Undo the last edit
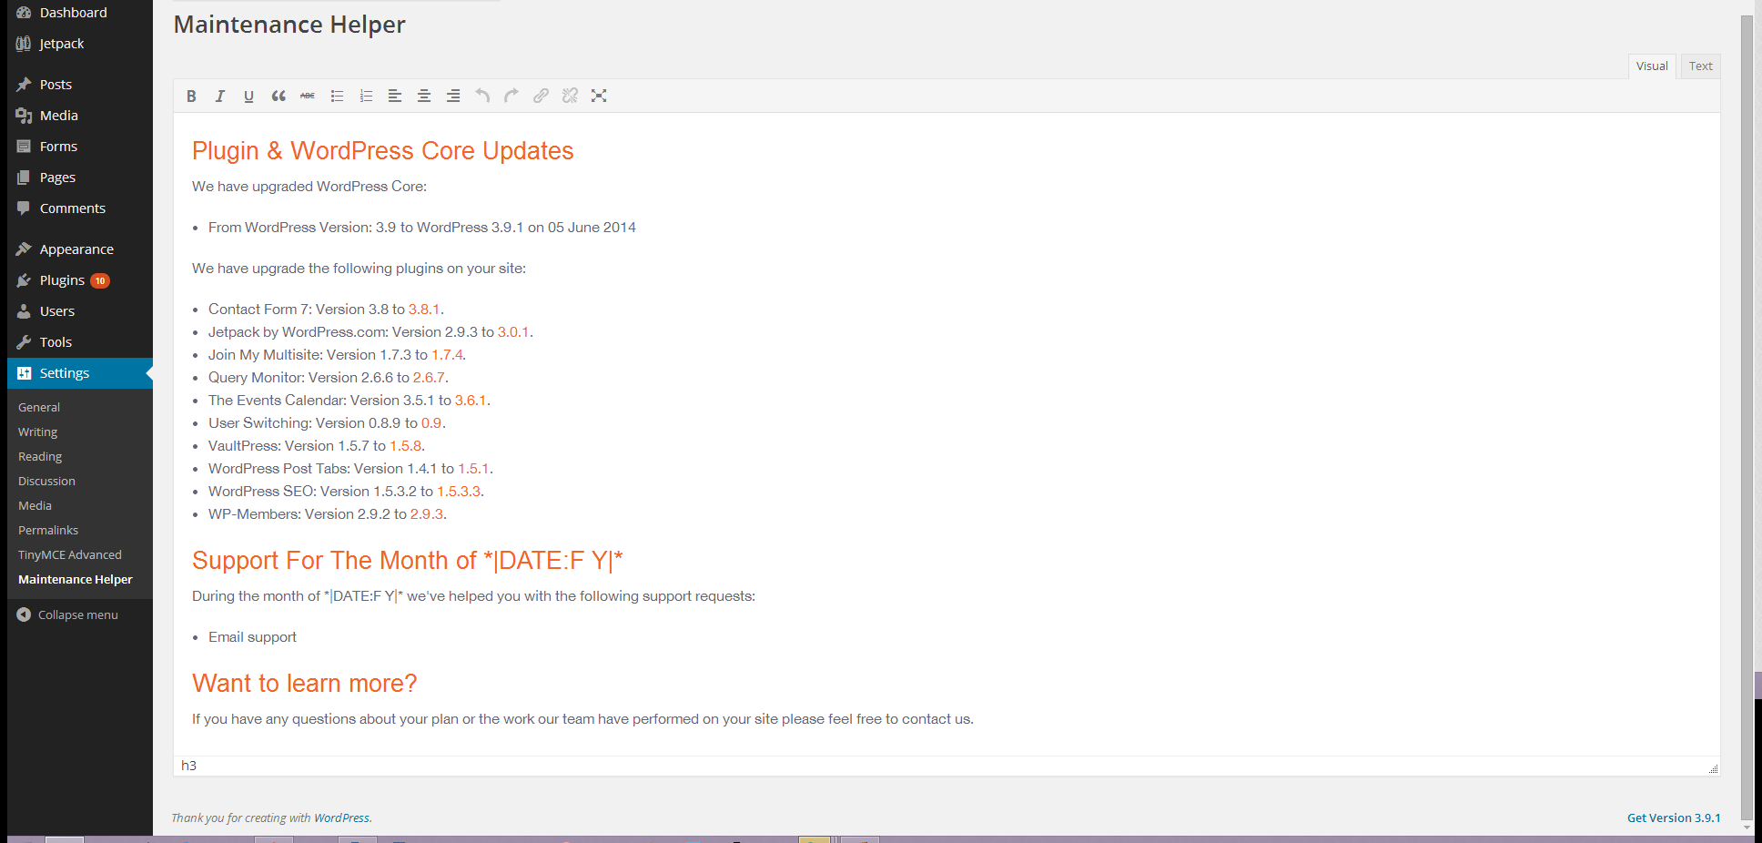Viewport: 1762px width, 843px height. [482, 96]
